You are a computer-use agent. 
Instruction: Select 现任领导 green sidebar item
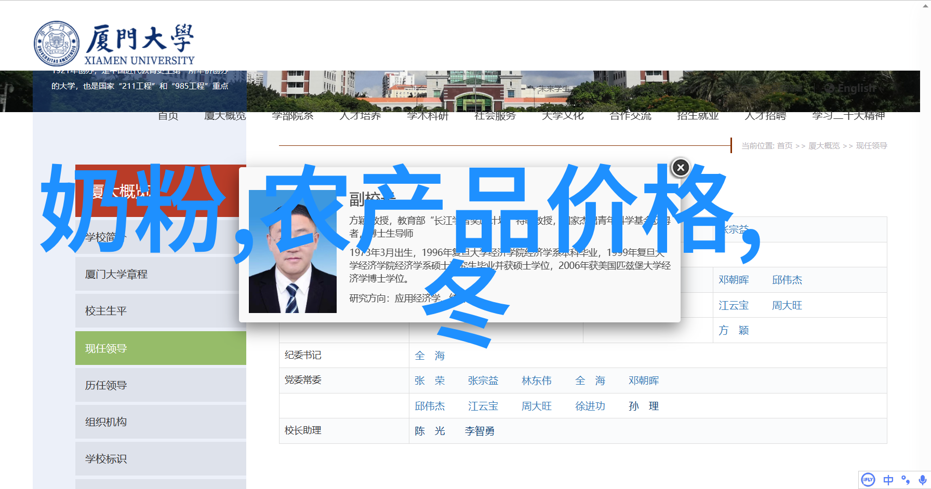click(161, 348)
